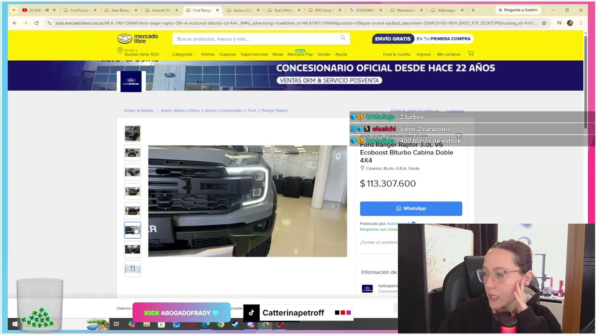Switch to the Amarok V6 tab
Screen dimensions: 596x335
coord(161,10)
